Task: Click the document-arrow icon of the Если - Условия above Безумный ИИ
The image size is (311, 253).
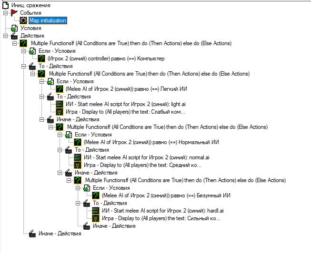Action: click(87, 188)
